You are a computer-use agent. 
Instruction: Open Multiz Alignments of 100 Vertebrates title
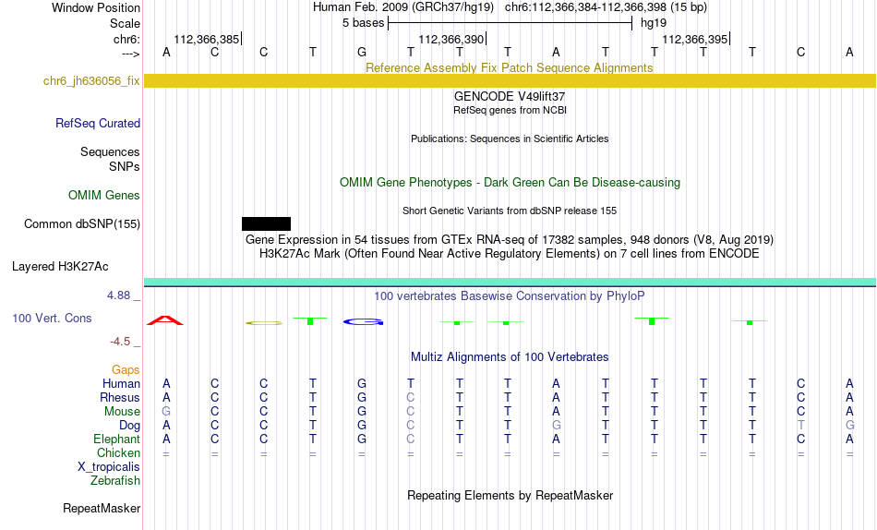[510, 357]
